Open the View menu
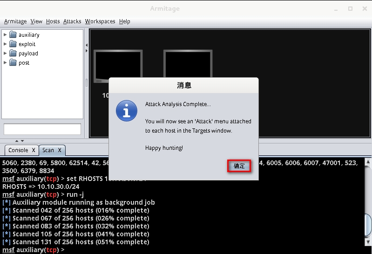This screenshot has width=372, height=254. [36, 21]
